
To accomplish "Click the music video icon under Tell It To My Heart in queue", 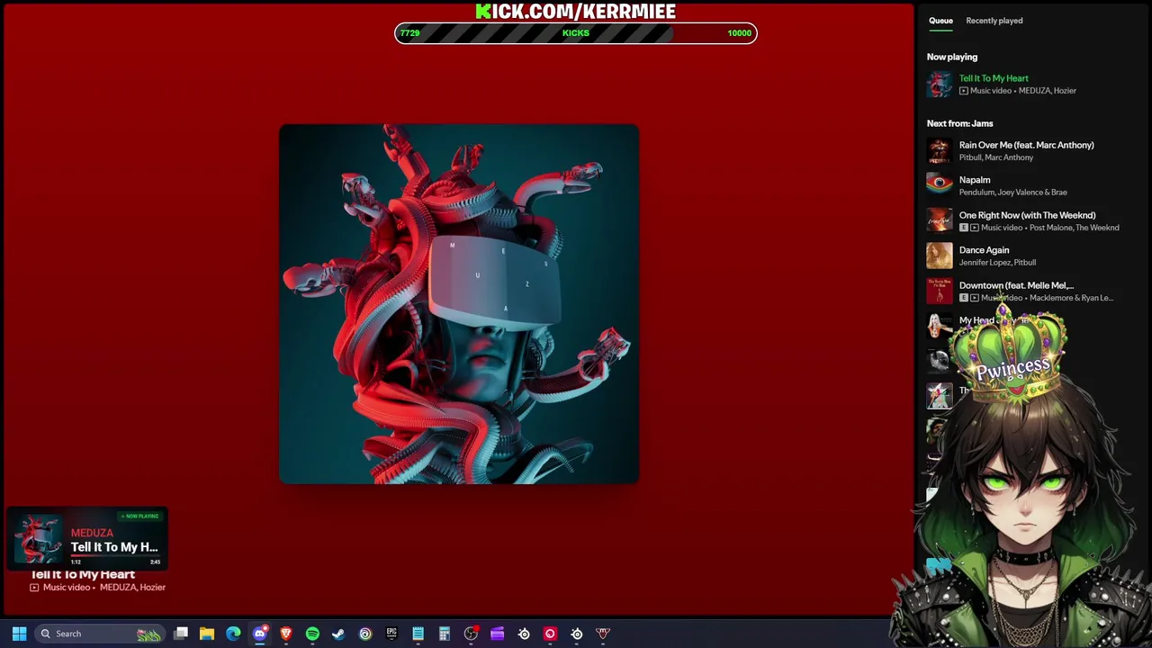I will [x=964, y=91].
